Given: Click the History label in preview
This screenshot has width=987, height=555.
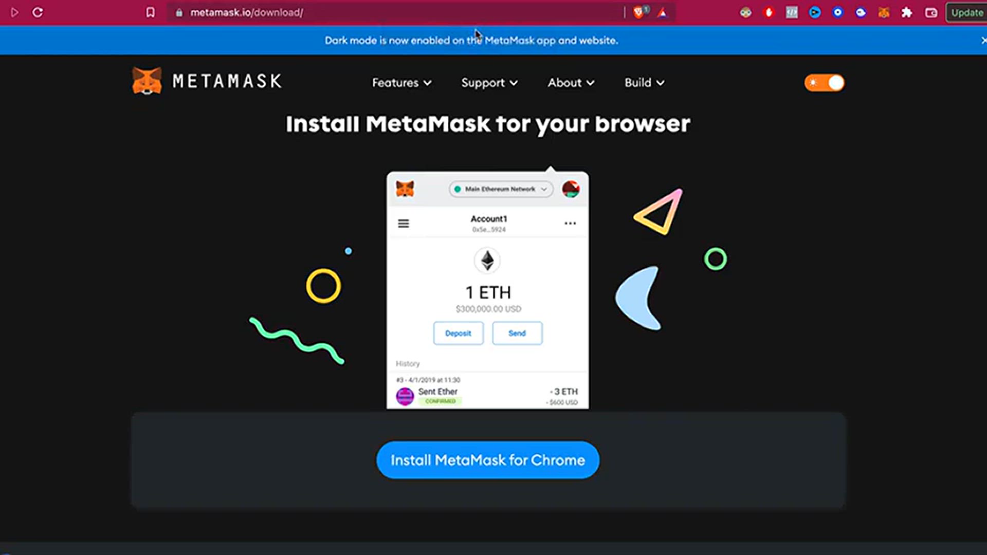Looking at the screenshot, I should pos(408,364).
